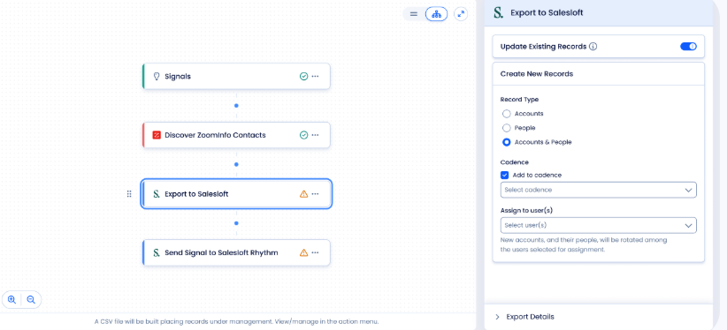Click connector dot below Discover ZoomInfo Contacts

point(236,164)
